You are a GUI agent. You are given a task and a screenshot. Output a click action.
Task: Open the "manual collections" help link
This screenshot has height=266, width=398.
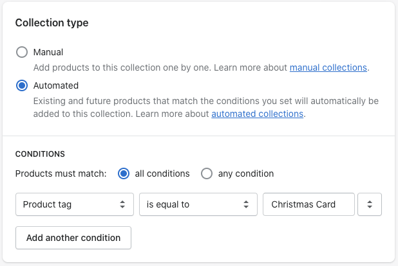328,67
